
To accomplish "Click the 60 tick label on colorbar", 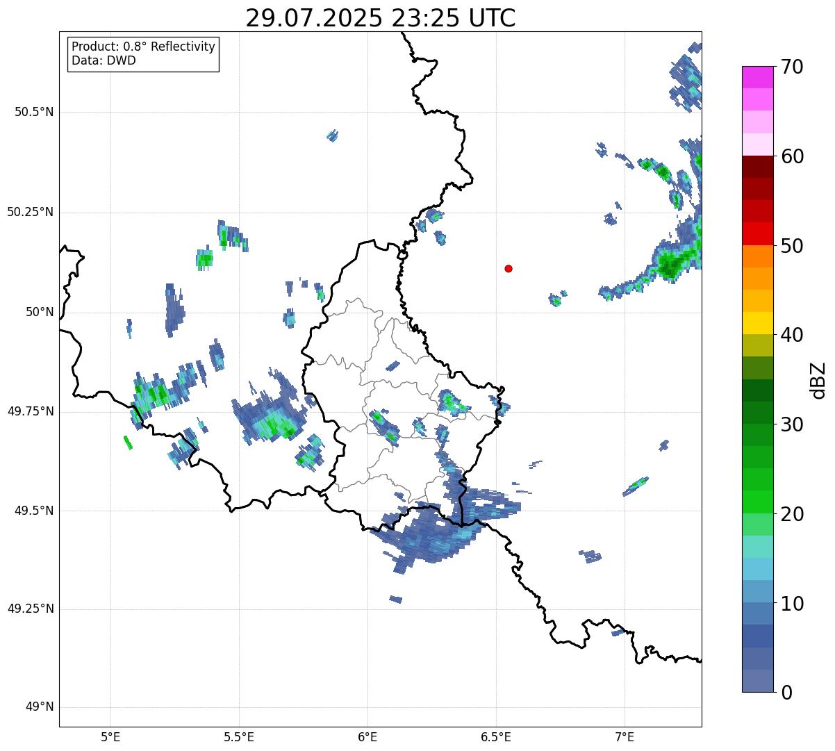I will 792,156.
